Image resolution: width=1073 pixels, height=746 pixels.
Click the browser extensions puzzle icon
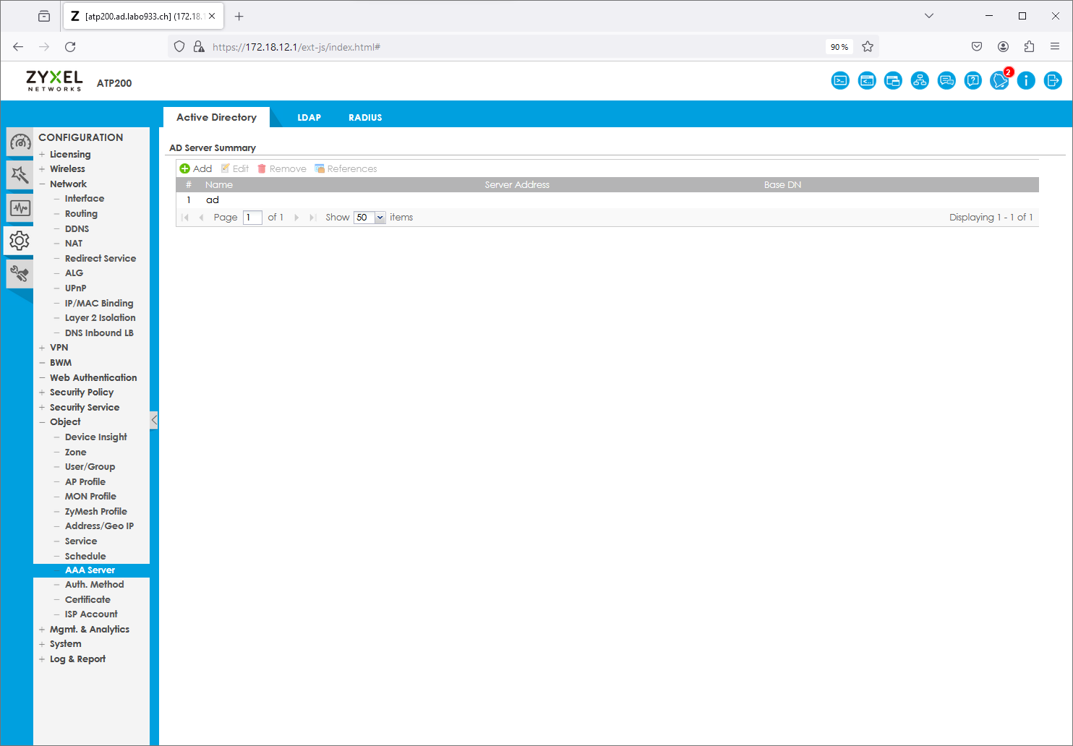click(x=1029, y=47)
